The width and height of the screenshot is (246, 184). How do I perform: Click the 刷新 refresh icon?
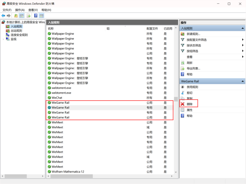click(182, 63)
